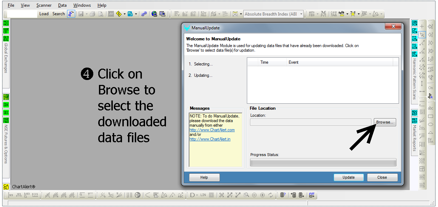The width and height of the screenshot is (438, 207).
Task: Click the M PVT pivot toolbar icon
Action: tap(323, 14)
